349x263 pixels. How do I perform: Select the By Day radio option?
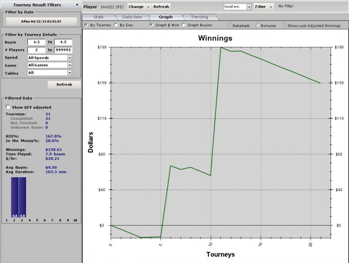116,25
